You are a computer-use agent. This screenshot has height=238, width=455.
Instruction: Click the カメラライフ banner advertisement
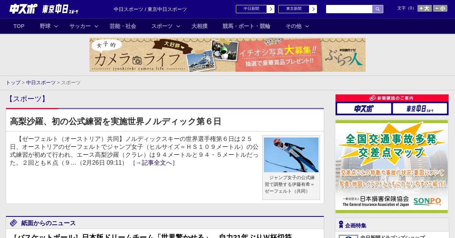(x=227, y=55)
